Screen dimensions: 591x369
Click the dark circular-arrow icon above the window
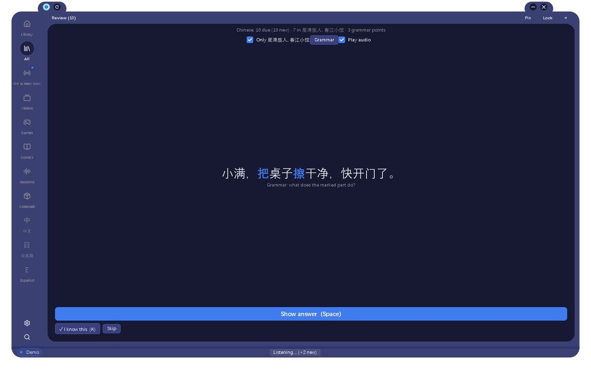[x=57, y=7]
